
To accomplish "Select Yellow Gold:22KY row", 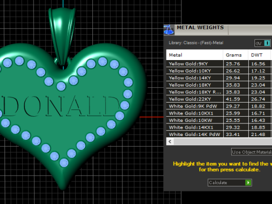I will click(219, 99).
